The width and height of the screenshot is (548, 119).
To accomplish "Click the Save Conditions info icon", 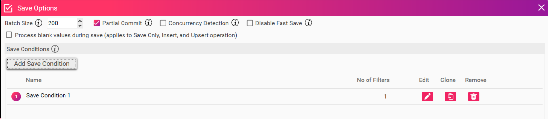I will click(x=55, y=49).
